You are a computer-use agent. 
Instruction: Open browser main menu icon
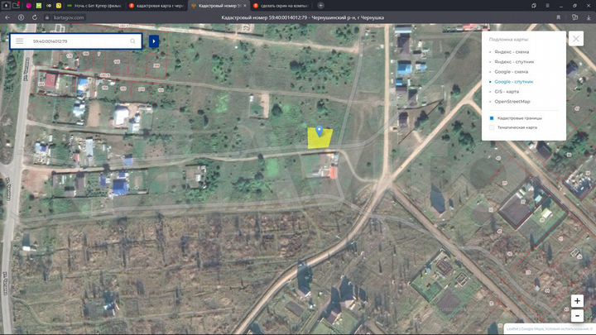547,6
